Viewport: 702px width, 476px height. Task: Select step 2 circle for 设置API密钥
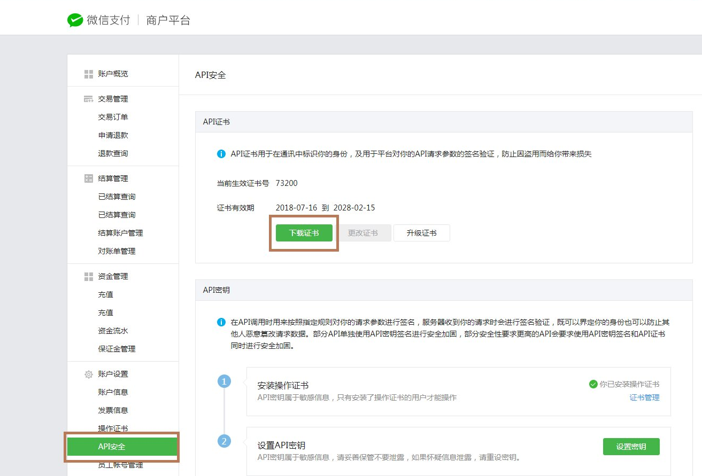tap(225, 441)
